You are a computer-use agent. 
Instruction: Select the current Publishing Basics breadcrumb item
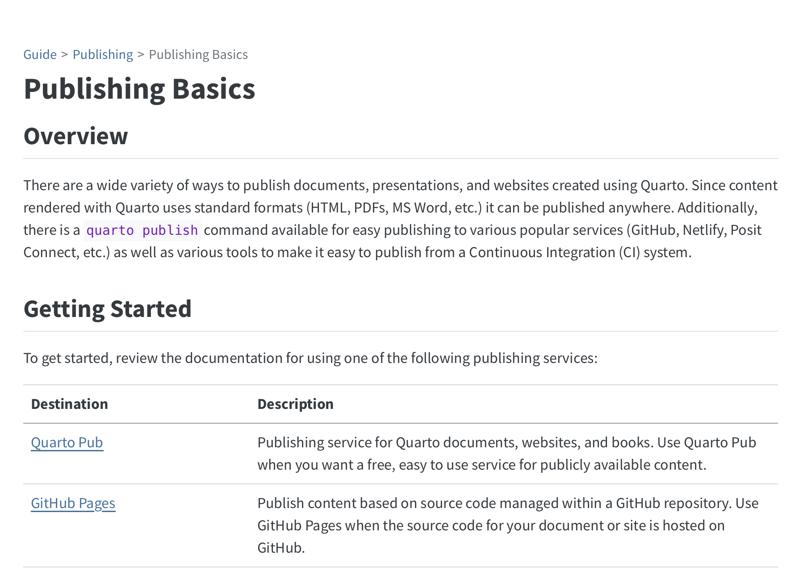[x=198, y=54]
